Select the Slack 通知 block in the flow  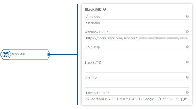[25, 55]
